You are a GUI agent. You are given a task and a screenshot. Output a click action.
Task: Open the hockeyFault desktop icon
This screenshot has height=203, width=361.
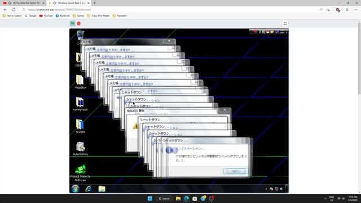pos(80,104)
